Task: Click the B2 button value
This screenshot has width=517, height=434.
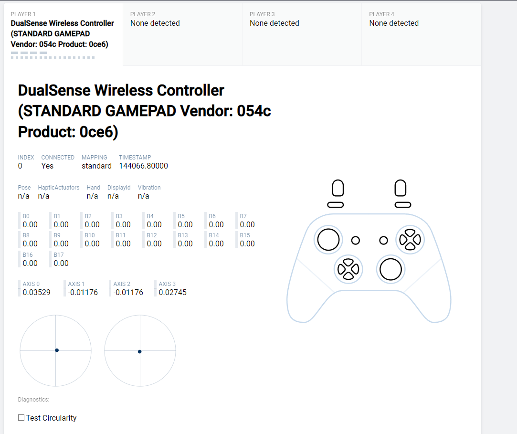Action: coord(92,224)
